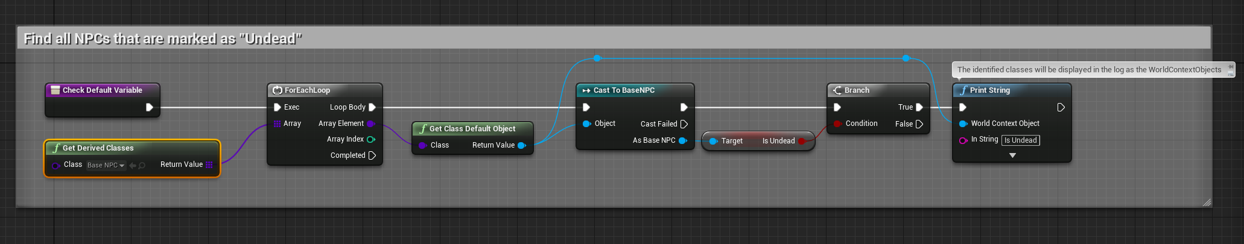Click the Check Default Variable event icon
This screenshot has height=244, width=1244.
pyautogui.click(x=56, y=90)
